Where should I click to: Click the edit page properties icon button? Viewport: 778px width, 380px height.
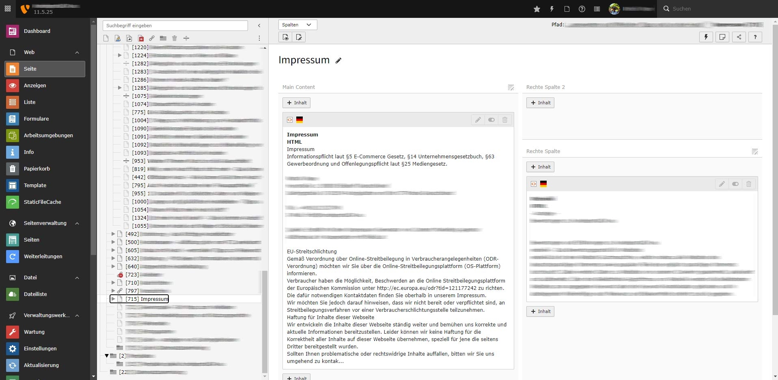click(299, 37)
